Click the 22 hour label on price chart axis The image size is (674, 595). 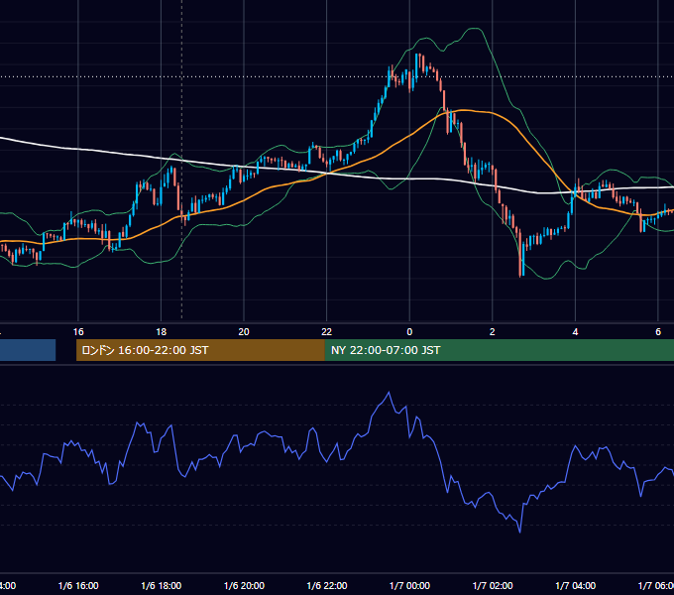pos(327,332)
